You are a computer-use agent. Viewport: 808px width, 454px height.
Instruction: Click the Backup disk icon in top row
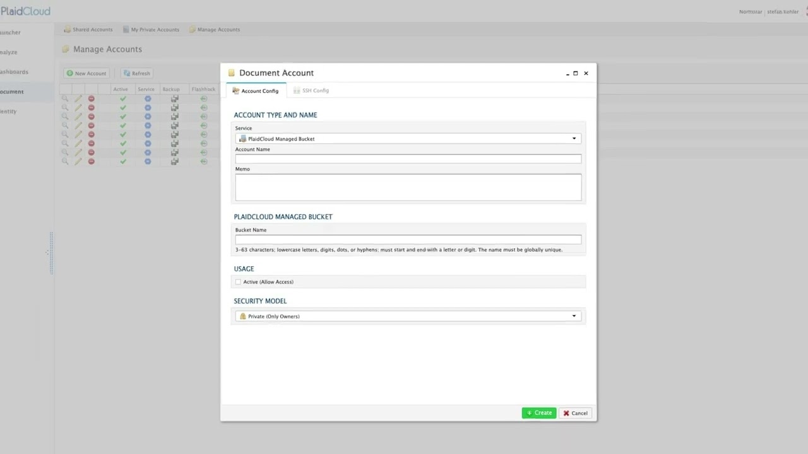coord(174,99)
